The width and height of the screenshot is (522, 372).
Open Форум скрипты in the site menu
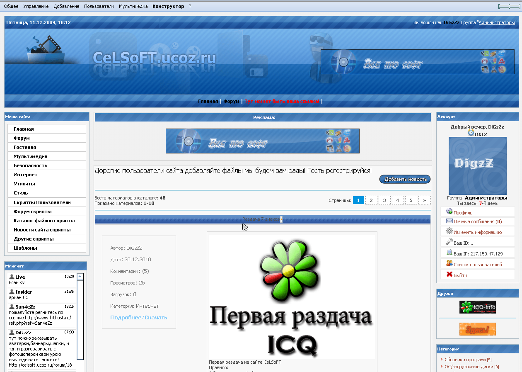[47, 212]
